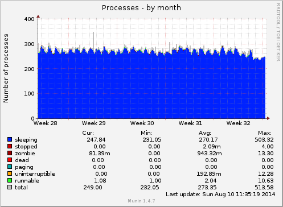Click the tall gray spike near Week 29
The width and height of the screenshot is (283, 207).
click(x=93, y=41)
